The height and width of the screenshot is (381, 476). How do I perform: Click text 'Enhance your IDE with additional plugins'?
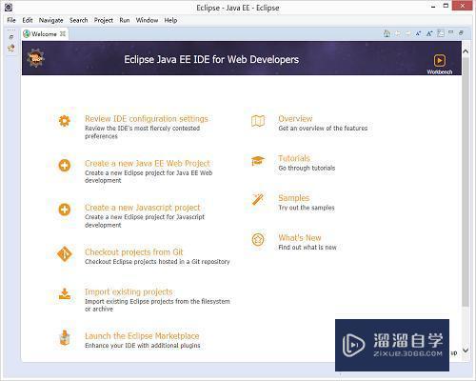coord(143,346)
